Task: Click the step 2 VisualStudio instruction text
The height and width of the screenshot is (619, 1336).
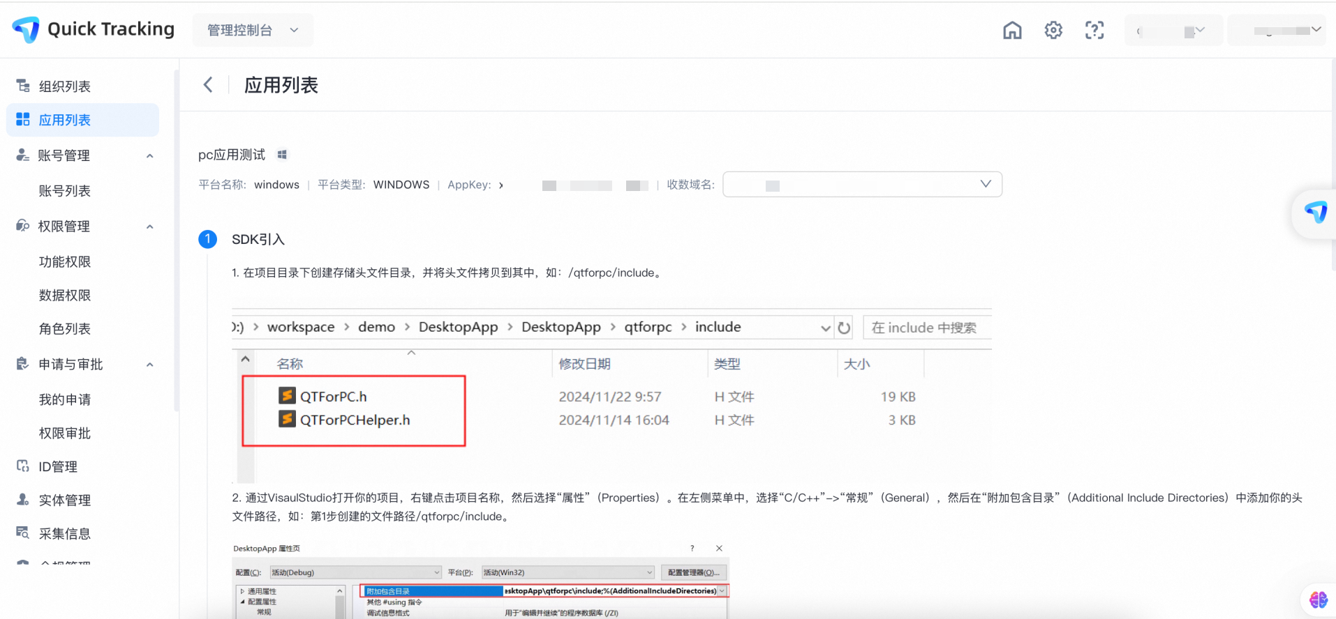Action: point(767,507)
